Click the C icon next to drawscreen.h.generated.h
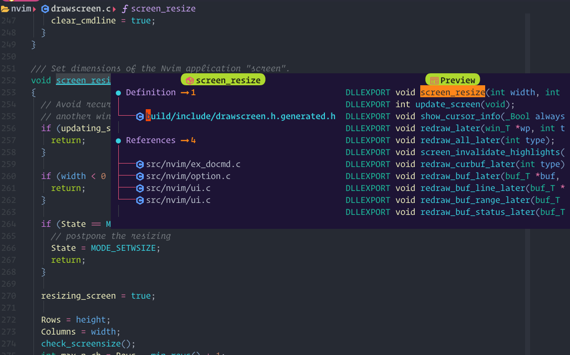 click(140, 116)
